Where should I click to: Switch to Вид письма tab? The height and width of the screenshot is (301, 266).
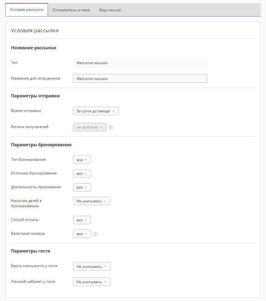pyautogui.click(x=110, y=10)
